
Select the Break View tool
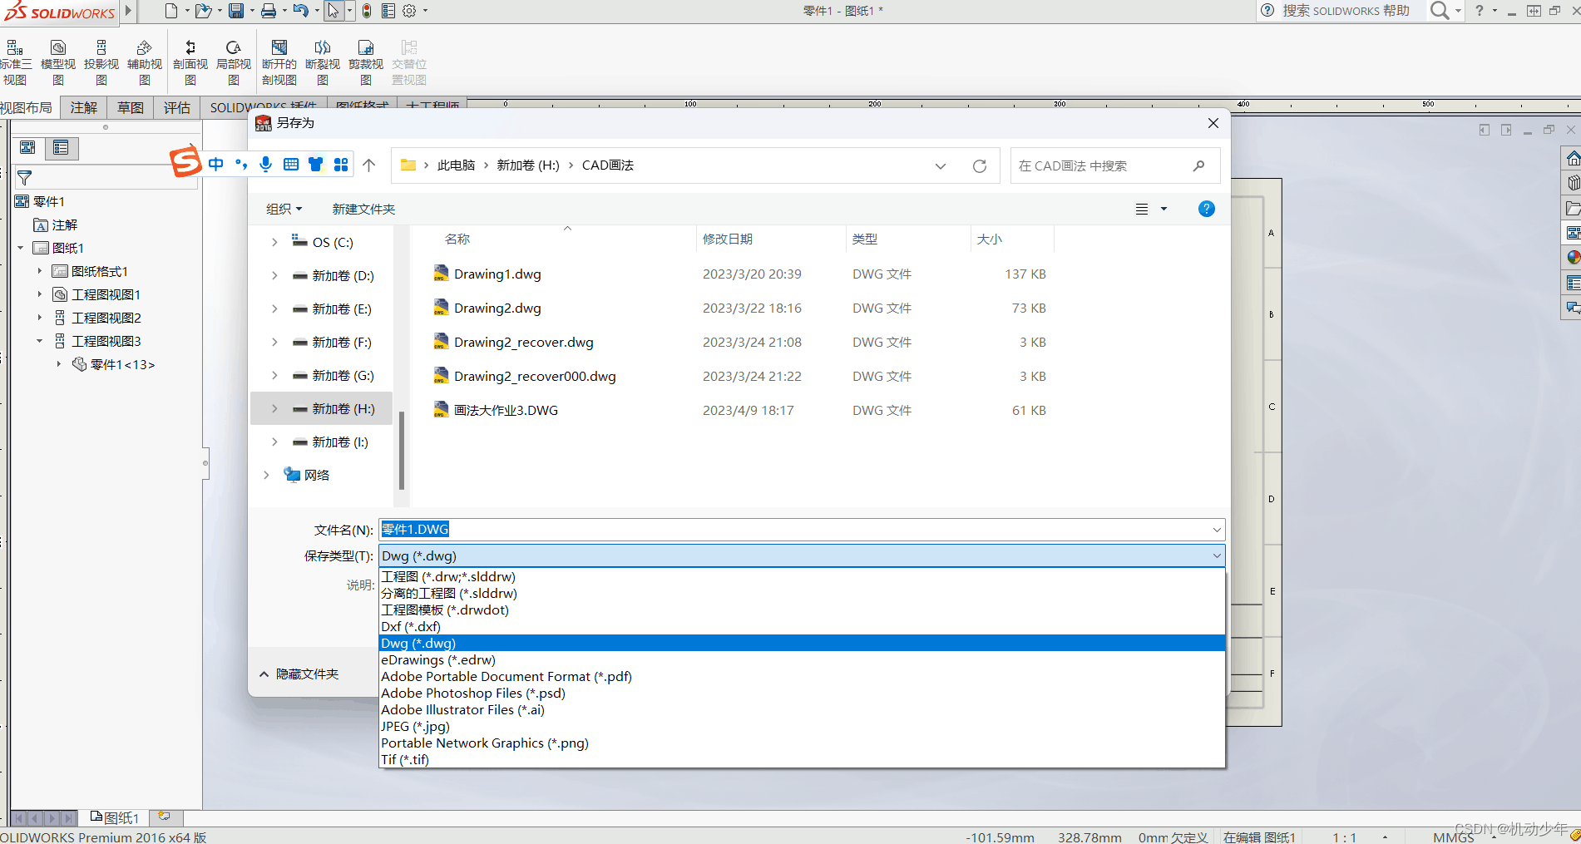[323, 62]
